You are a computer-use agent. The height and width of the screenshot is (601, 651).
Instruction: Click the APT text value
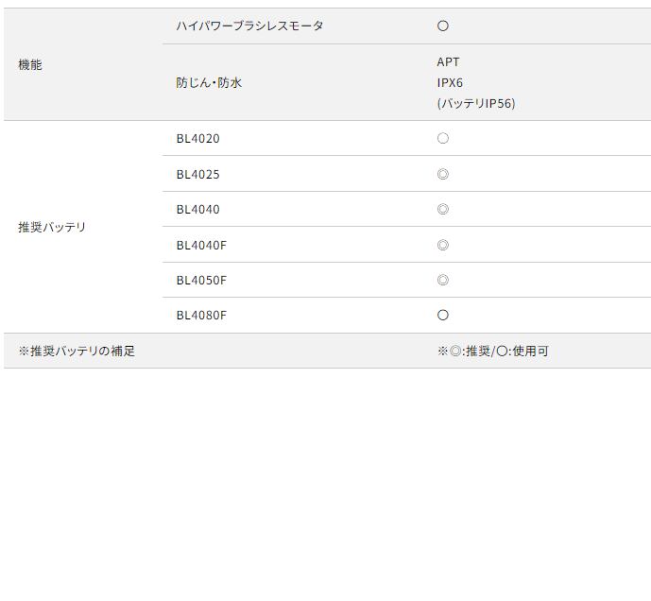click(x=448, y=62)
